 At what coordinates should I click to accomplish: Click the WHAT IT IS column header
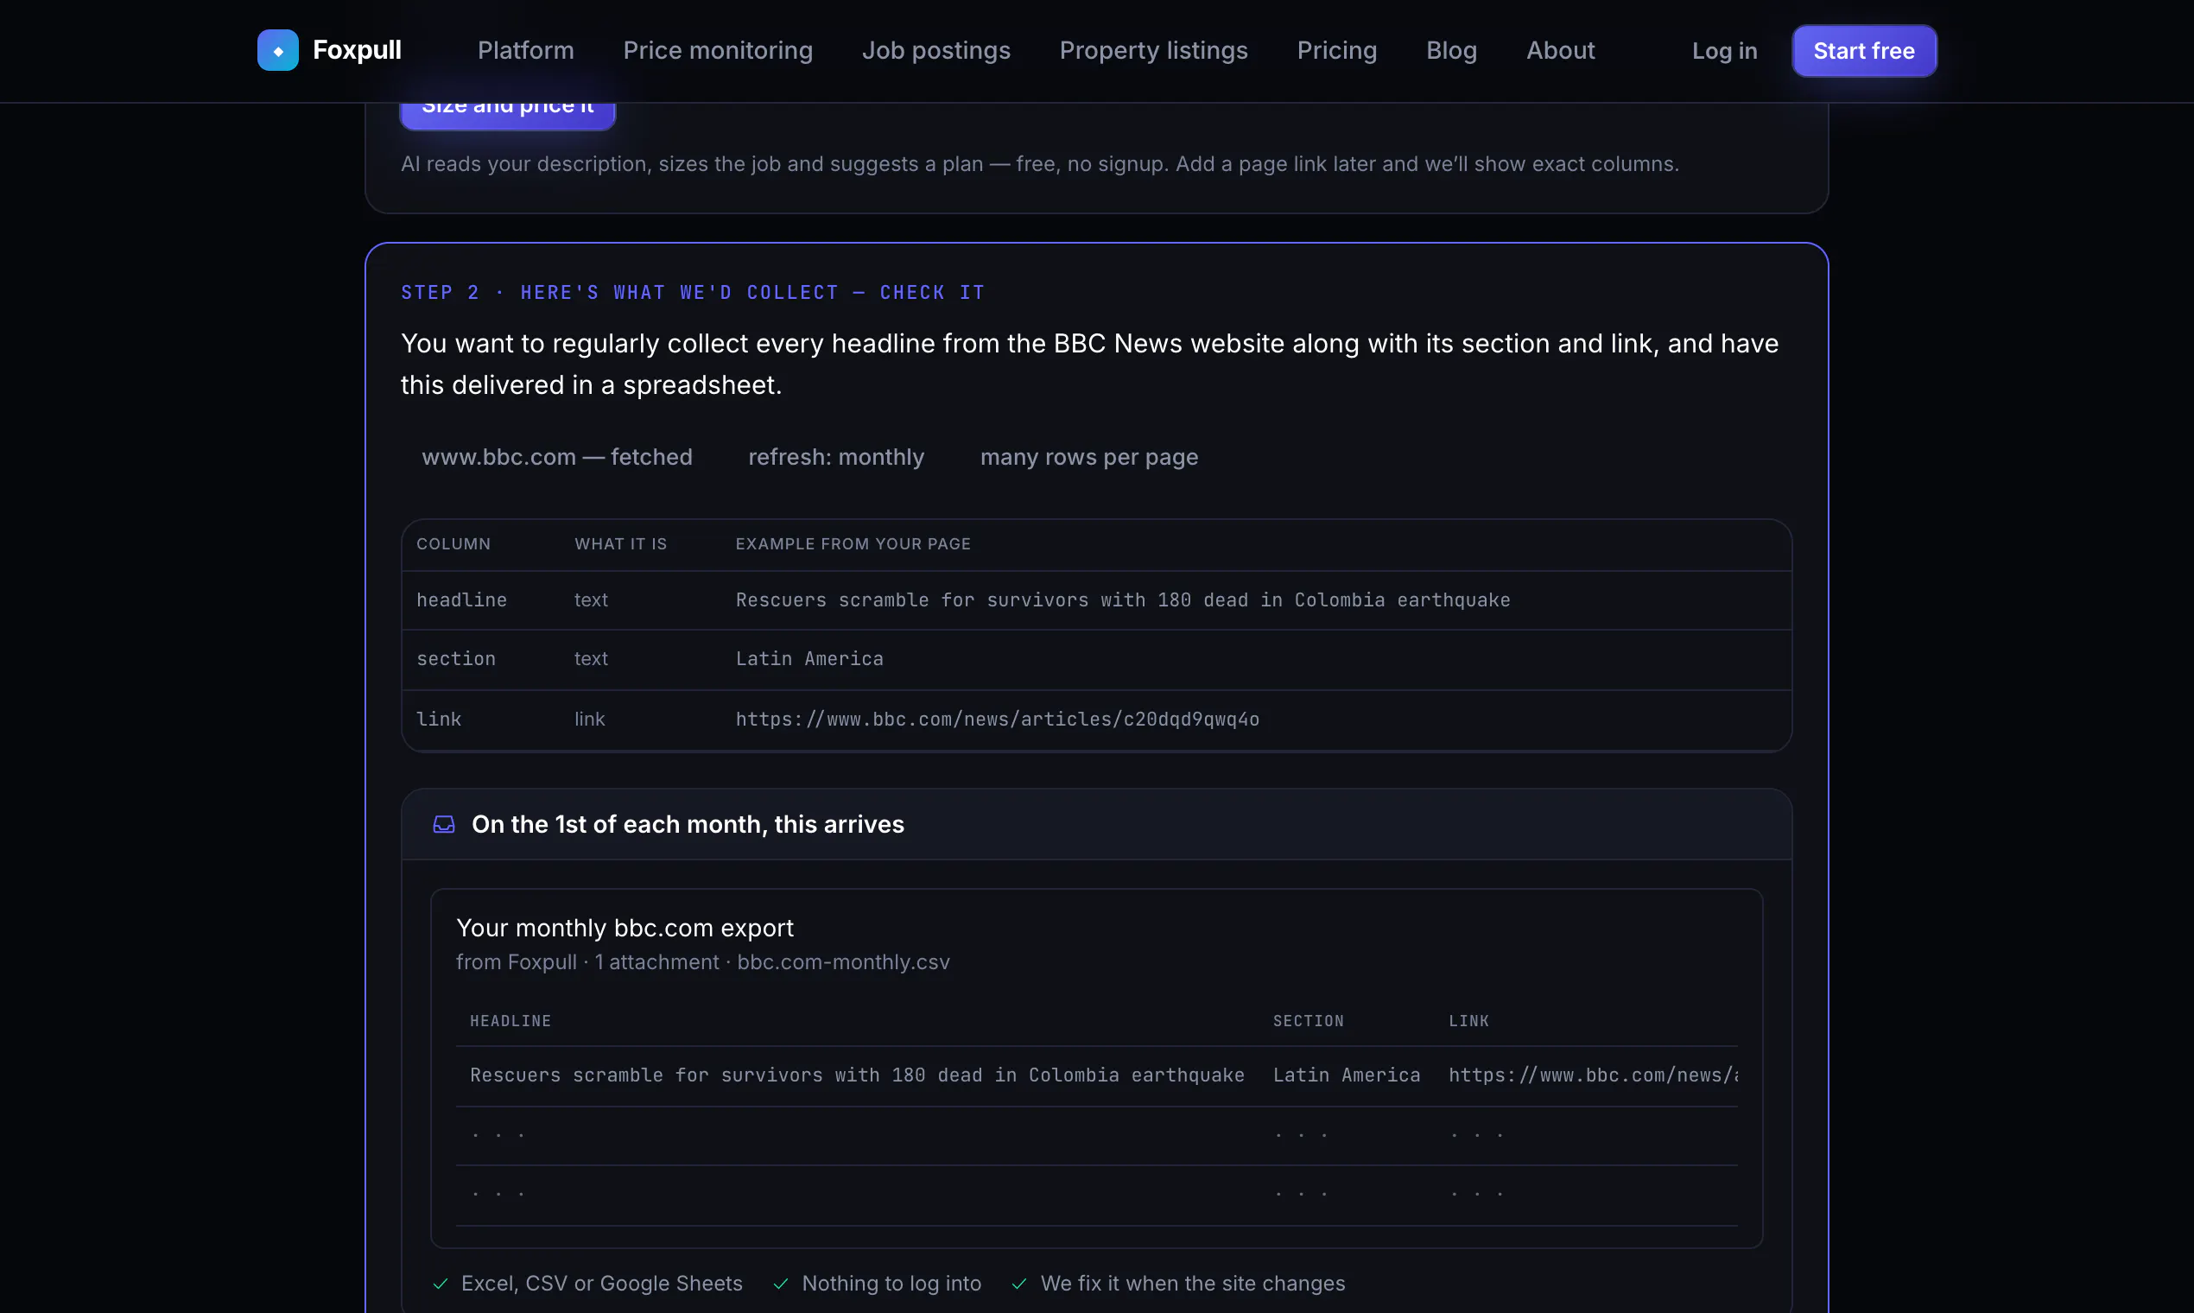[621, 544]
